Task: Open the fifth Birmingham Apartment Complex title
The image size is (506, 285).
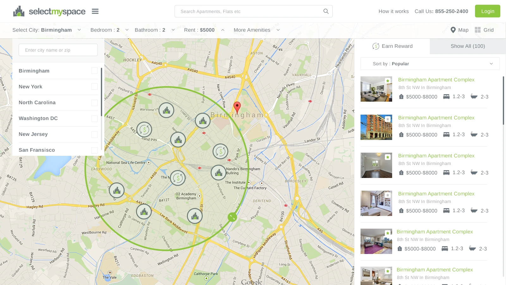Action: pos(435,232)
